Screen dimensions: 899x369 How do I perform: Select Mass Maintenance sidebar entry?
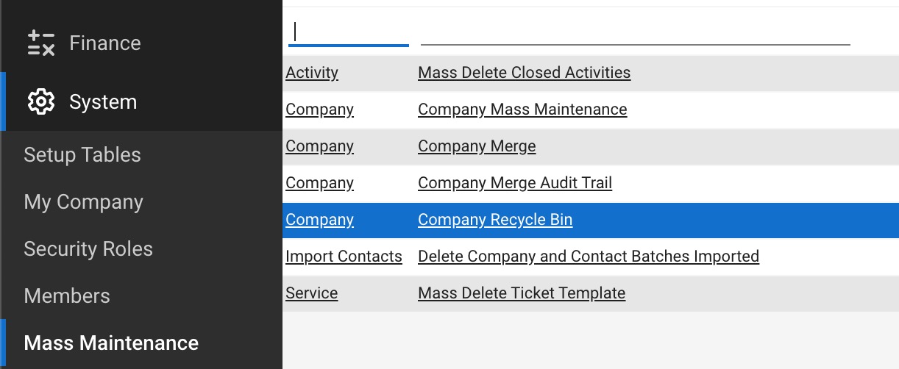(111, 343)
